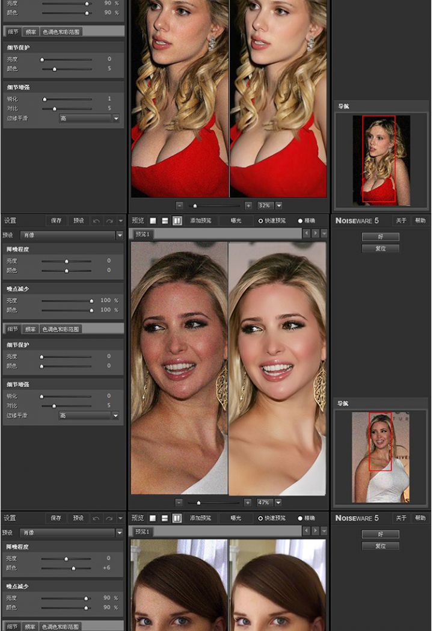
Task: Click zoom-out minus button beside the 32% zoom
Action: (179, 205)
